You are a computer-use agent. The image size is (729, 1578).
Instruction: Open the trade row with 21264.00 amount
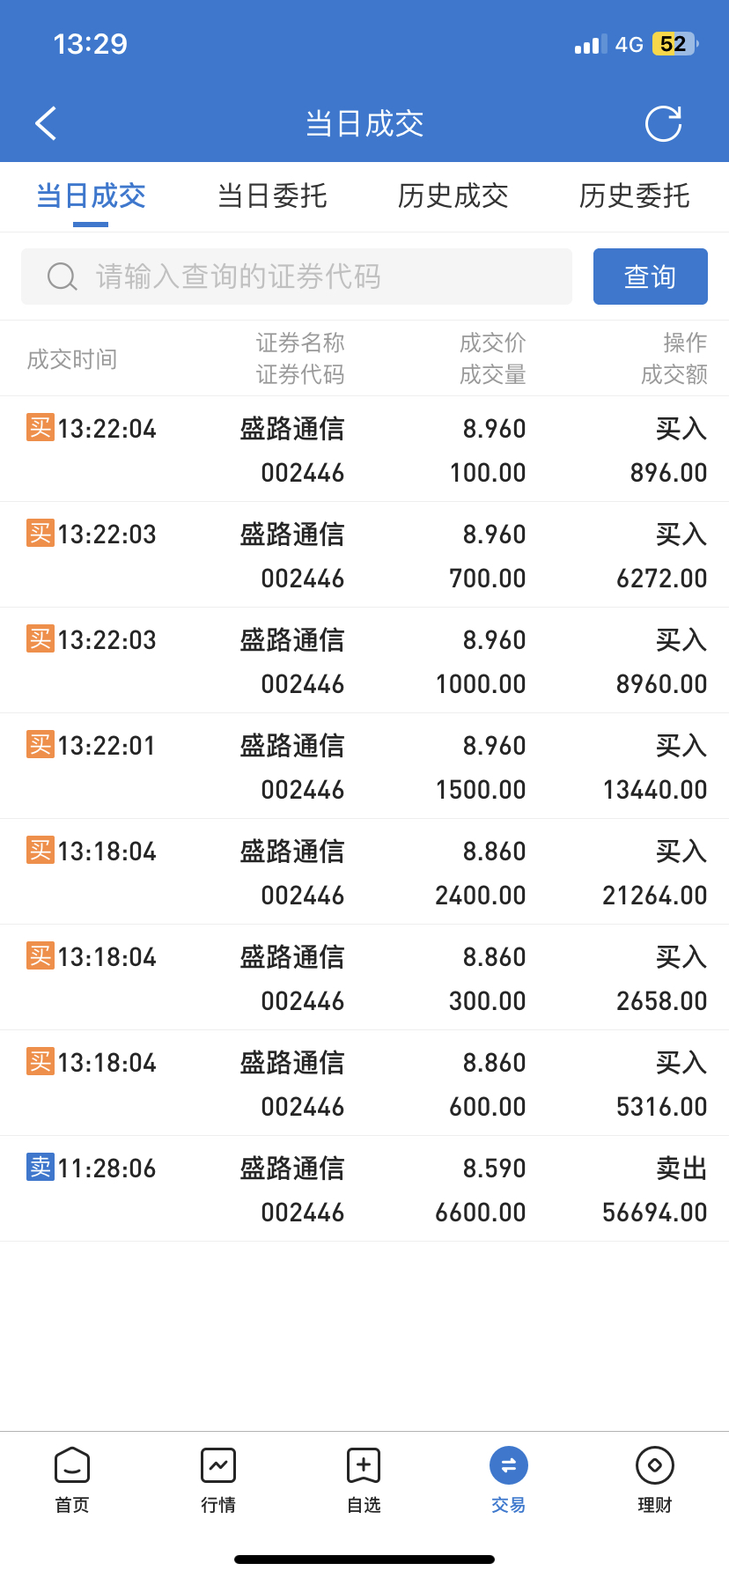coord(364,872)
